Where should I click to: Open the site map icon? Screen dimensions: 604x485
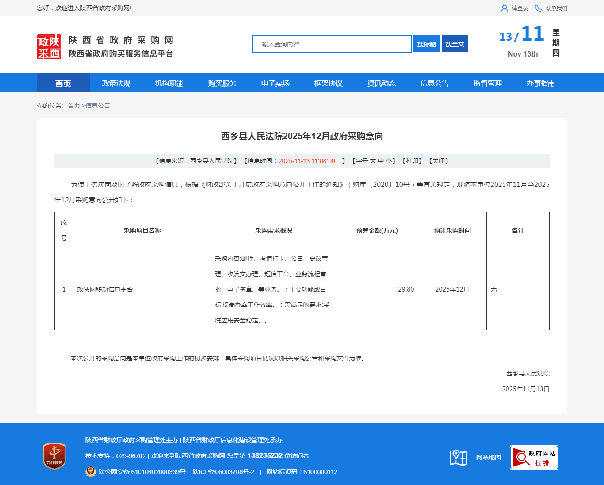(x=459, y=457)
